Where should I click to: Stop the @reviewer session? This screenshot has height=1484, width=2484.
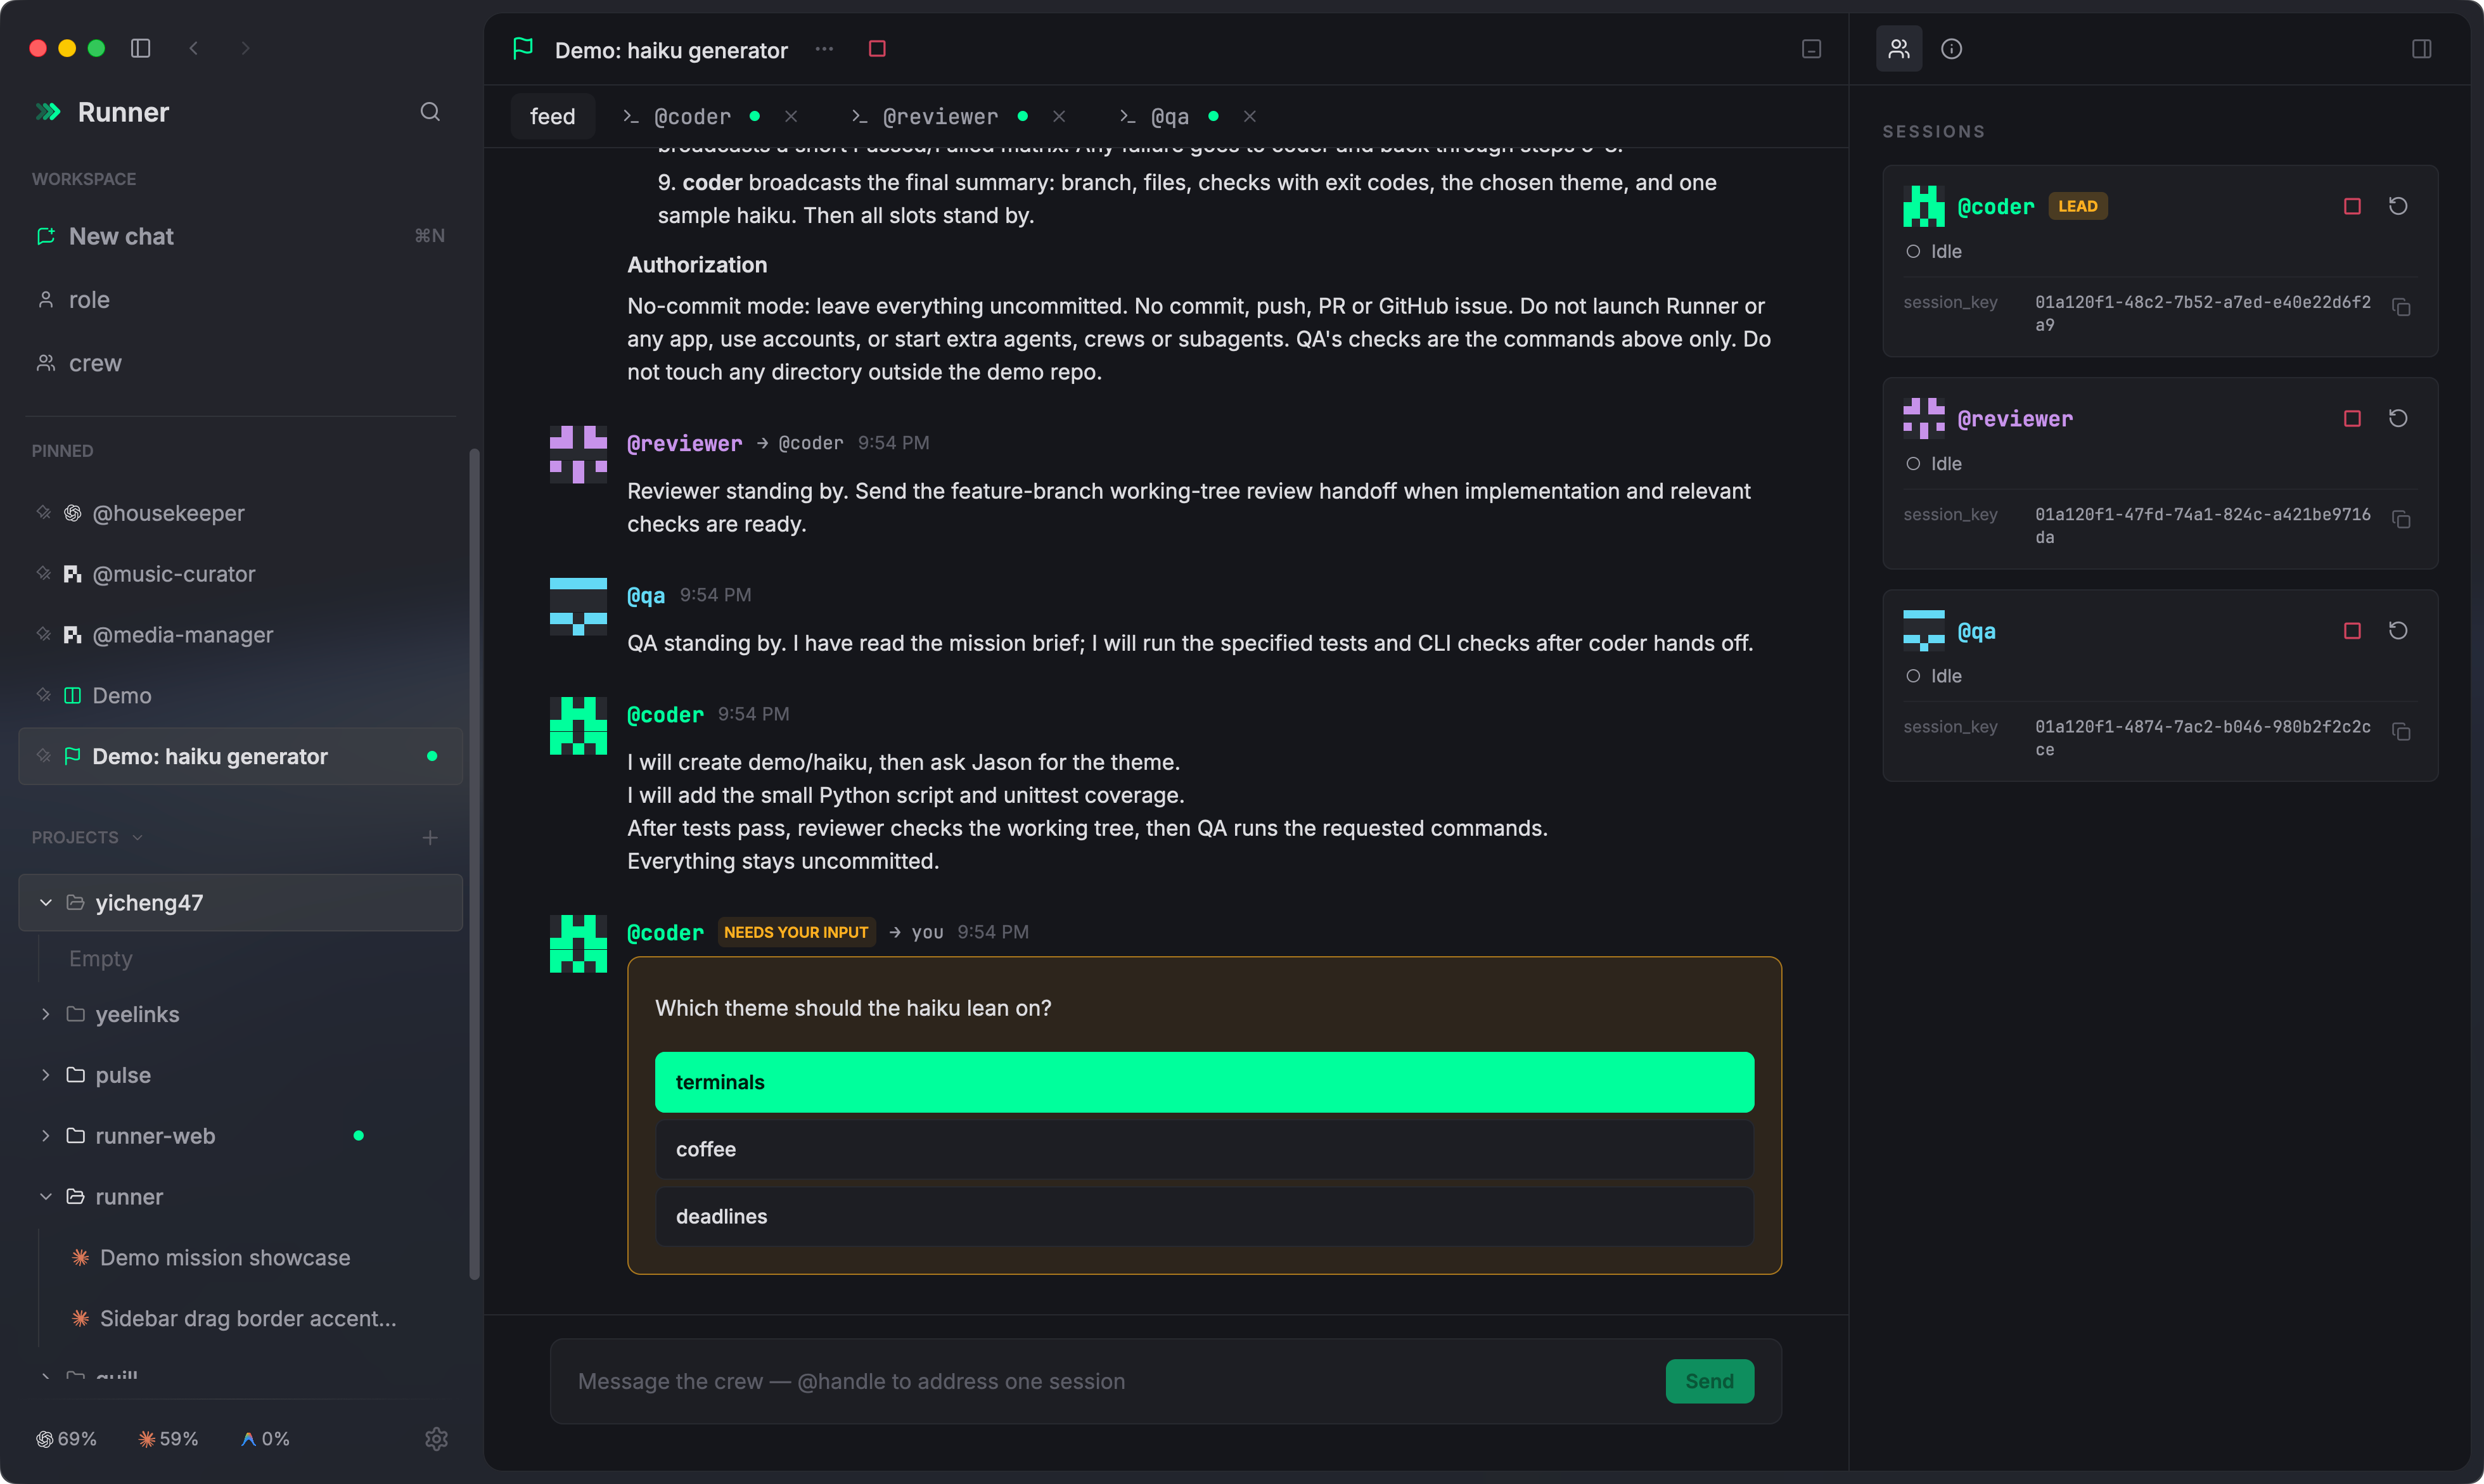(x=2352, y=418)
